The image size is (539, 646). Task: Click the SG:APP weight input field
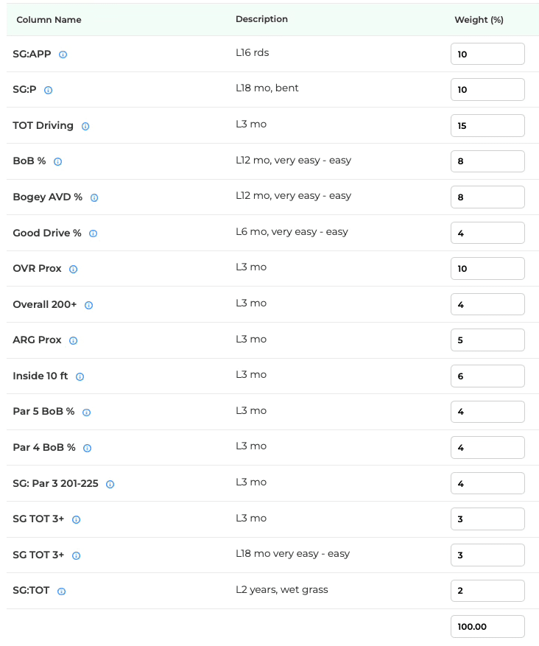point(487,54)
